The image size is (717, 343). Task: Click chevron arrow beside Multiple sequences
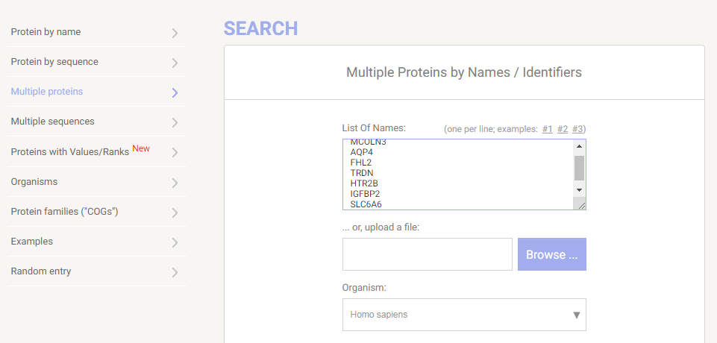tap(175, 122)
